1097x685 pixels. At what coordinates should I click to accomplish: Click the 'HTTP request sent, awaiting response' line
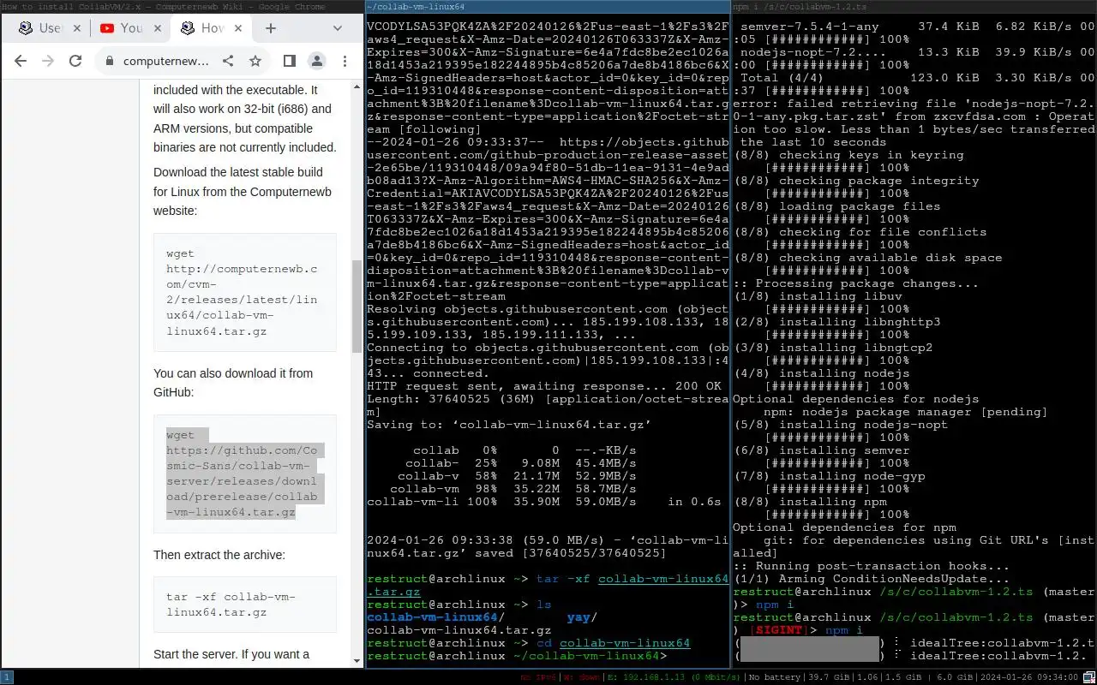coord(544,386)
